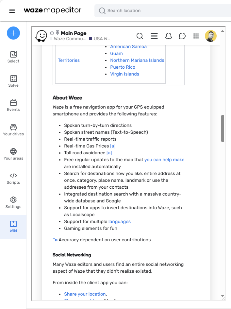
Task: Open the Events panel
Action: [x=13, y=105]
